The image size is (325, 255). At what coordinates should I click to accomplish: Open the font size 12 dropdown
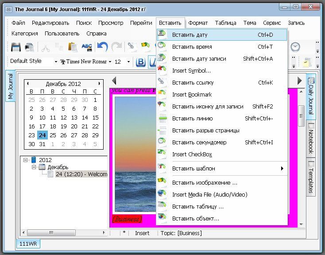tap(128, 62)
